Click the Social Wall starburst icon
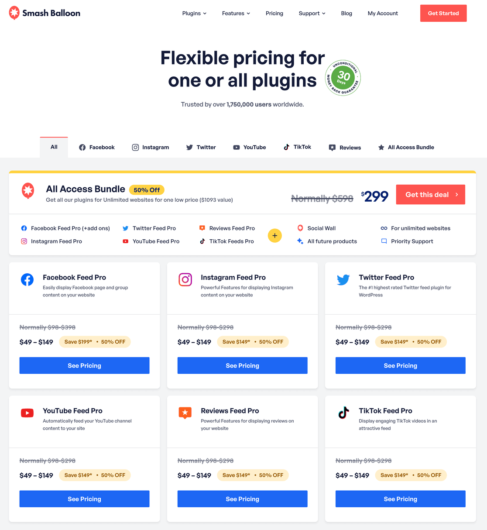The height and width of the screenshot is (530, 487). [x=300, y=228]
